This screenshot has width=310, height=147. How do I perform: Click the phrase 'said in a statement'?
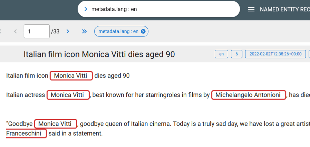pos(75,133)
